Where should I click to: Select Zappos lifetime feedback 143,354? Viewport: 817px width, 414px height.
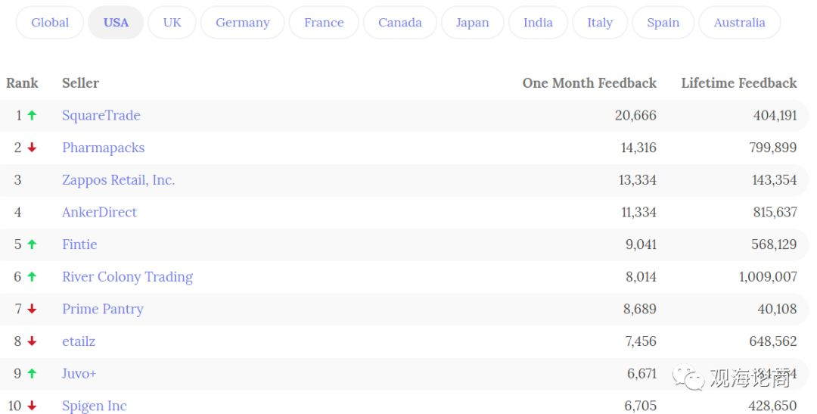click(775, 180)
